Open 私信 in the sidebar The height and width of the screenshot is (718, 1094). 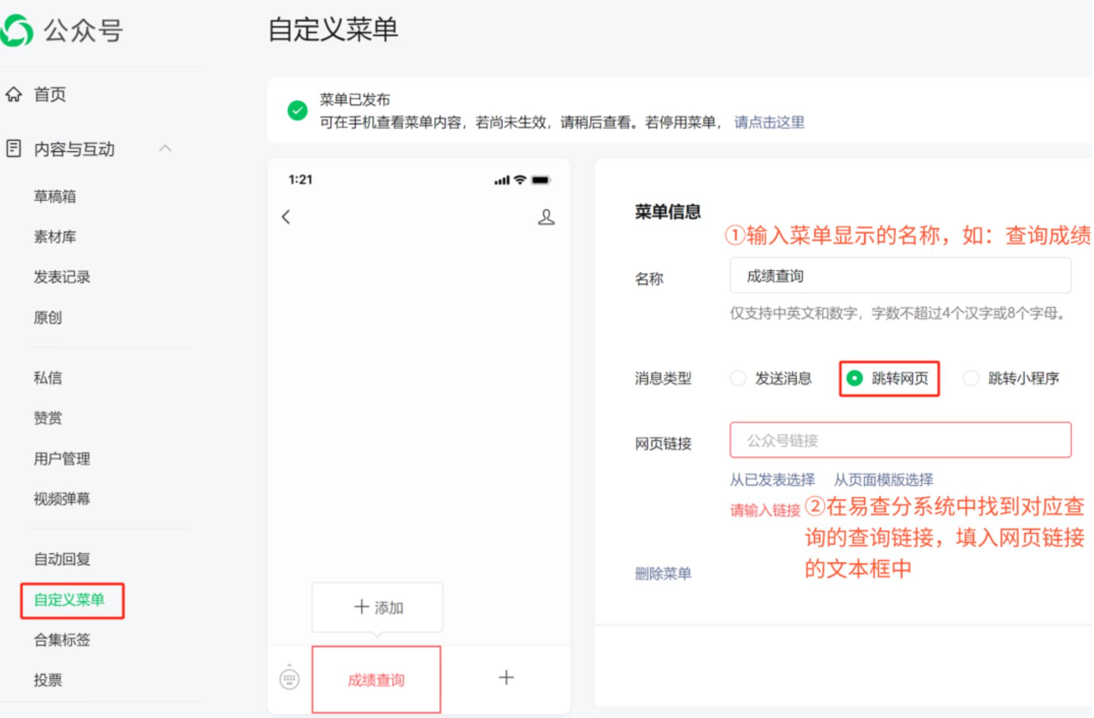click(48, 378)
